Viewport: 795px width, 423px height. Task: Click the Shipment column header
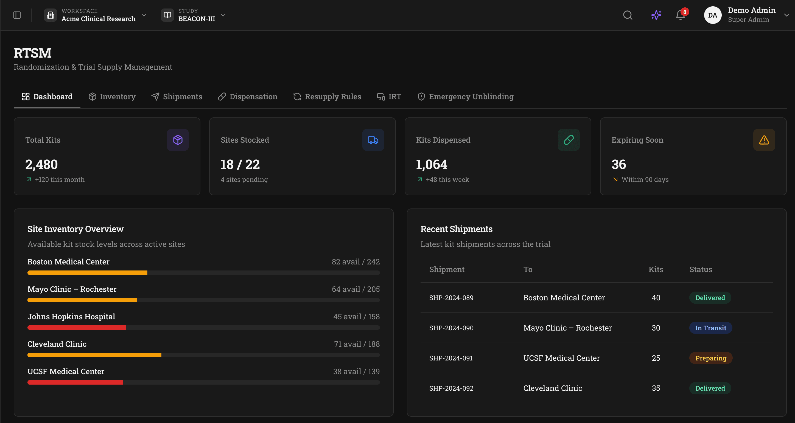pyautogui.click(x=447, y=269)
